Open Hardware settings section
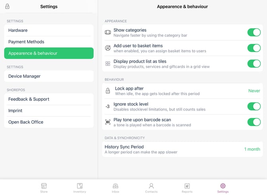267x195 pixels. coord(49,30)
